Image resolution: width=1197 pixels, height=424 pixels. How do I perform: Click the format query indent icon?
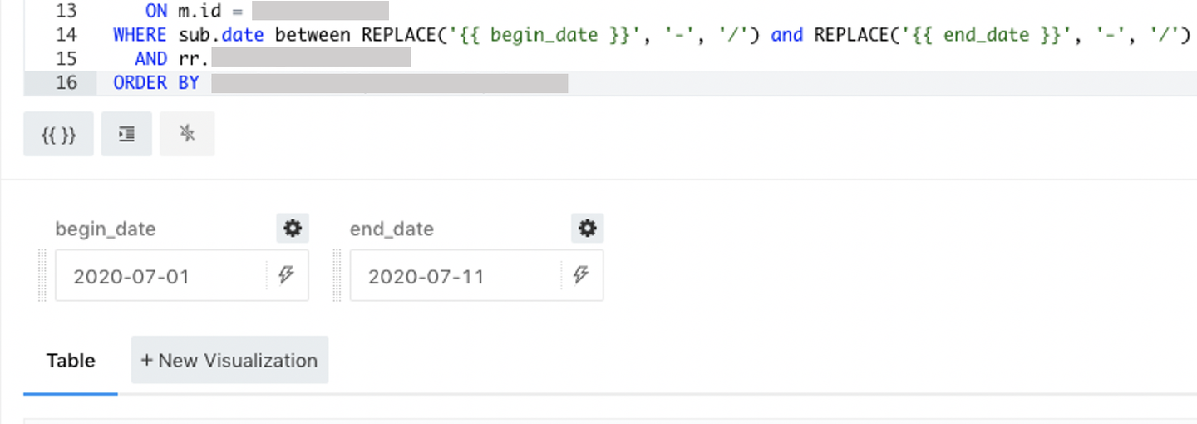126,135
